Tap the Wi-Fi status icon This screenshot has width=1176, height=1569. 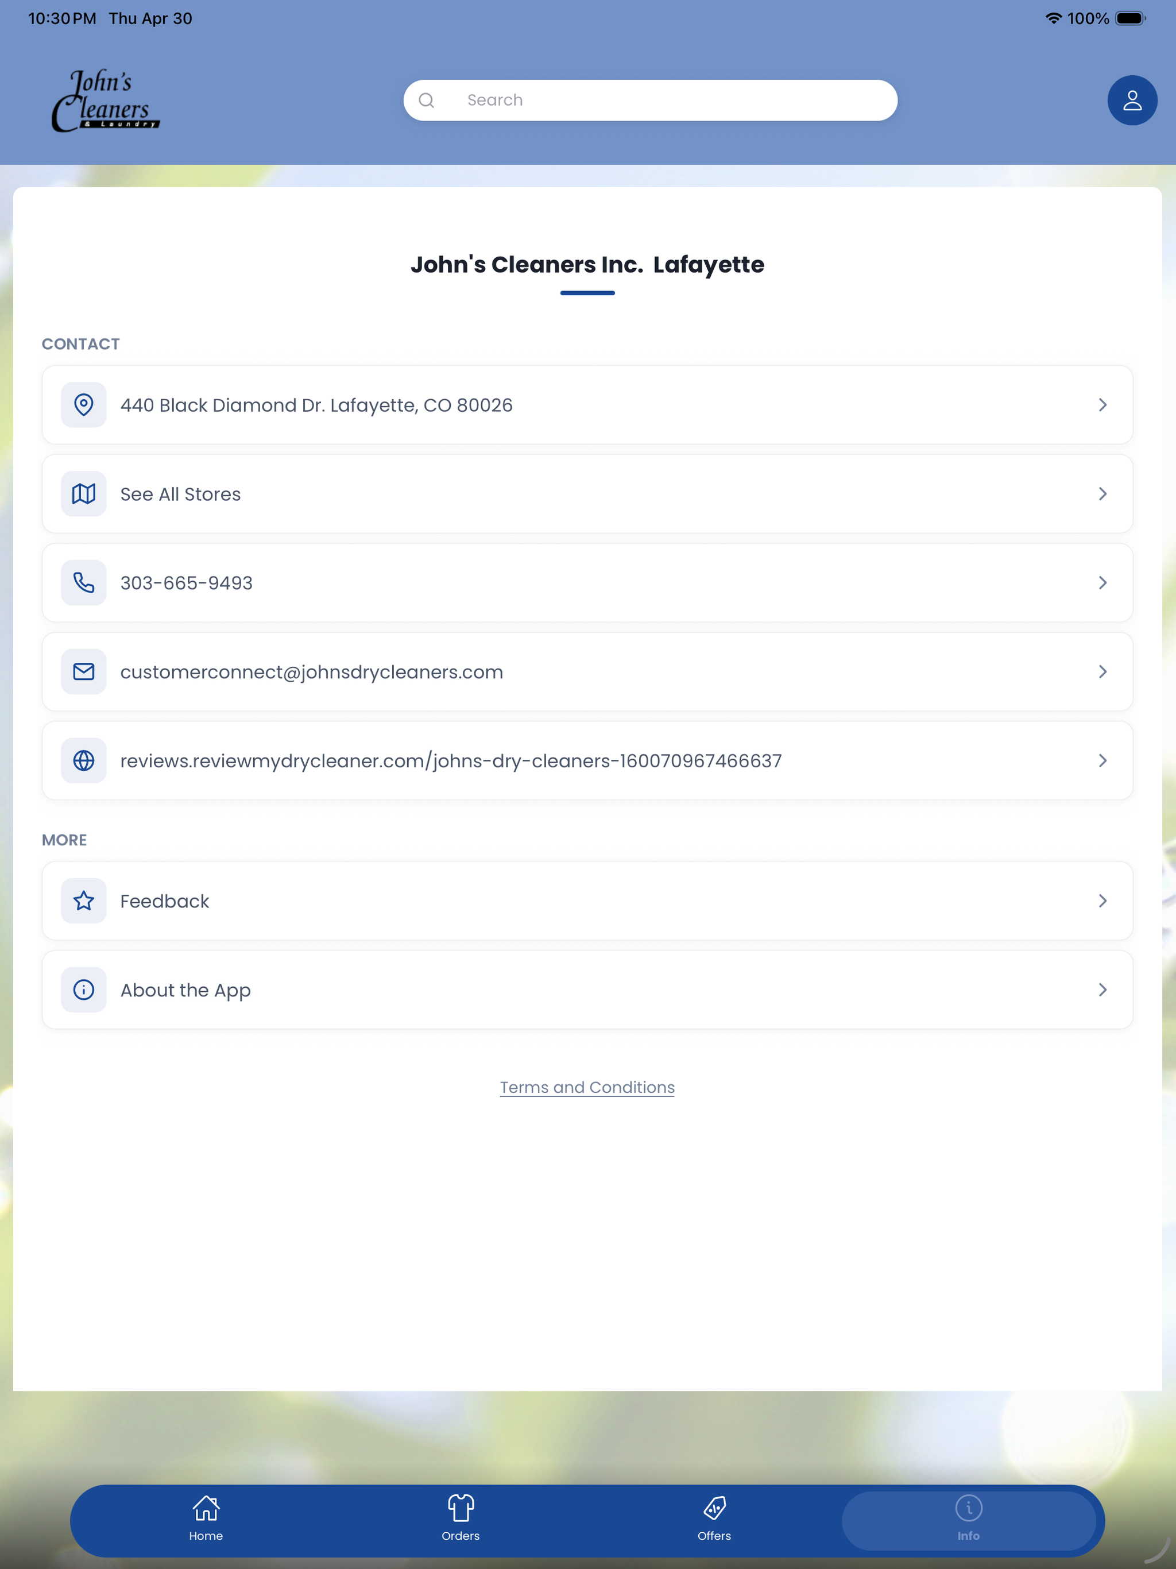point(1053,18)
